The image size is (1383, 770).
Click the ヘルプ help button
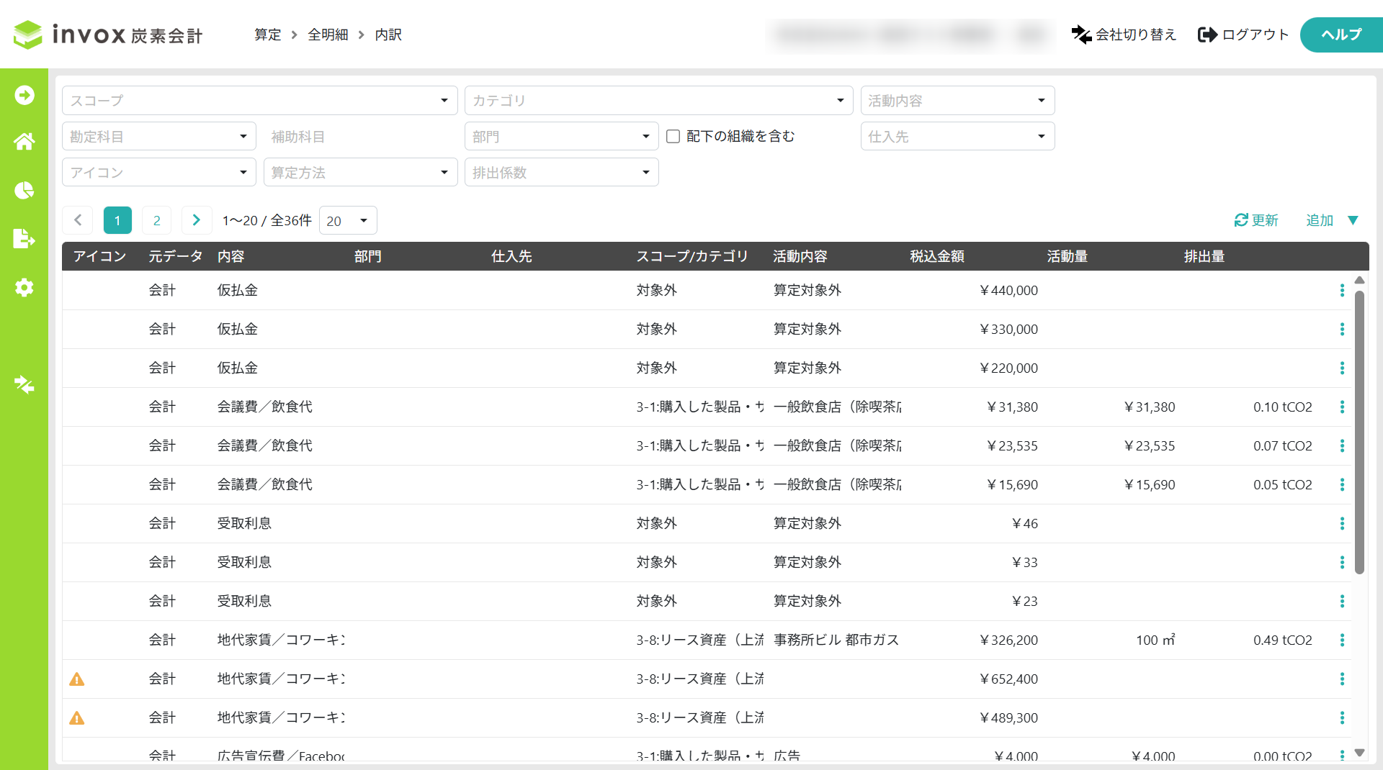[x=1341, y=35]
